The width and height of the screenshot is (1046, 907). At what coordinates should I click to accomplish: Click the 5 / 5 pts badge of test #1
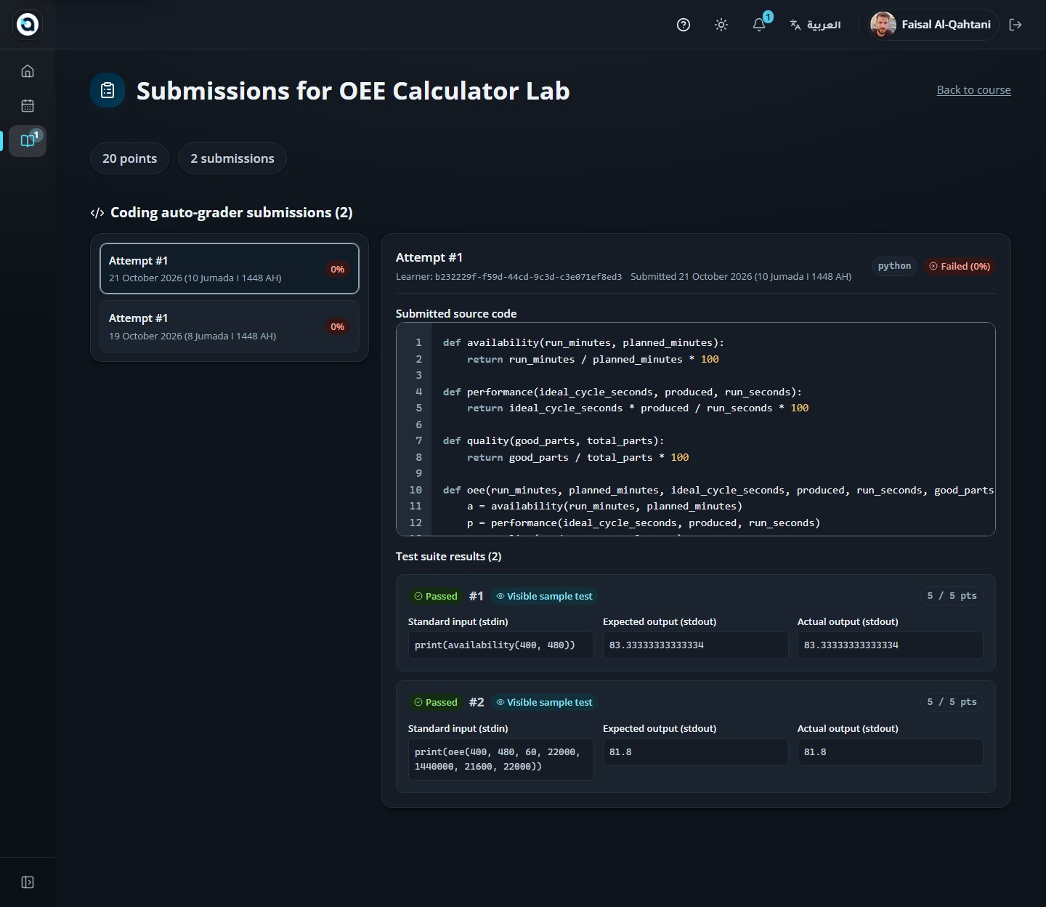952,596
